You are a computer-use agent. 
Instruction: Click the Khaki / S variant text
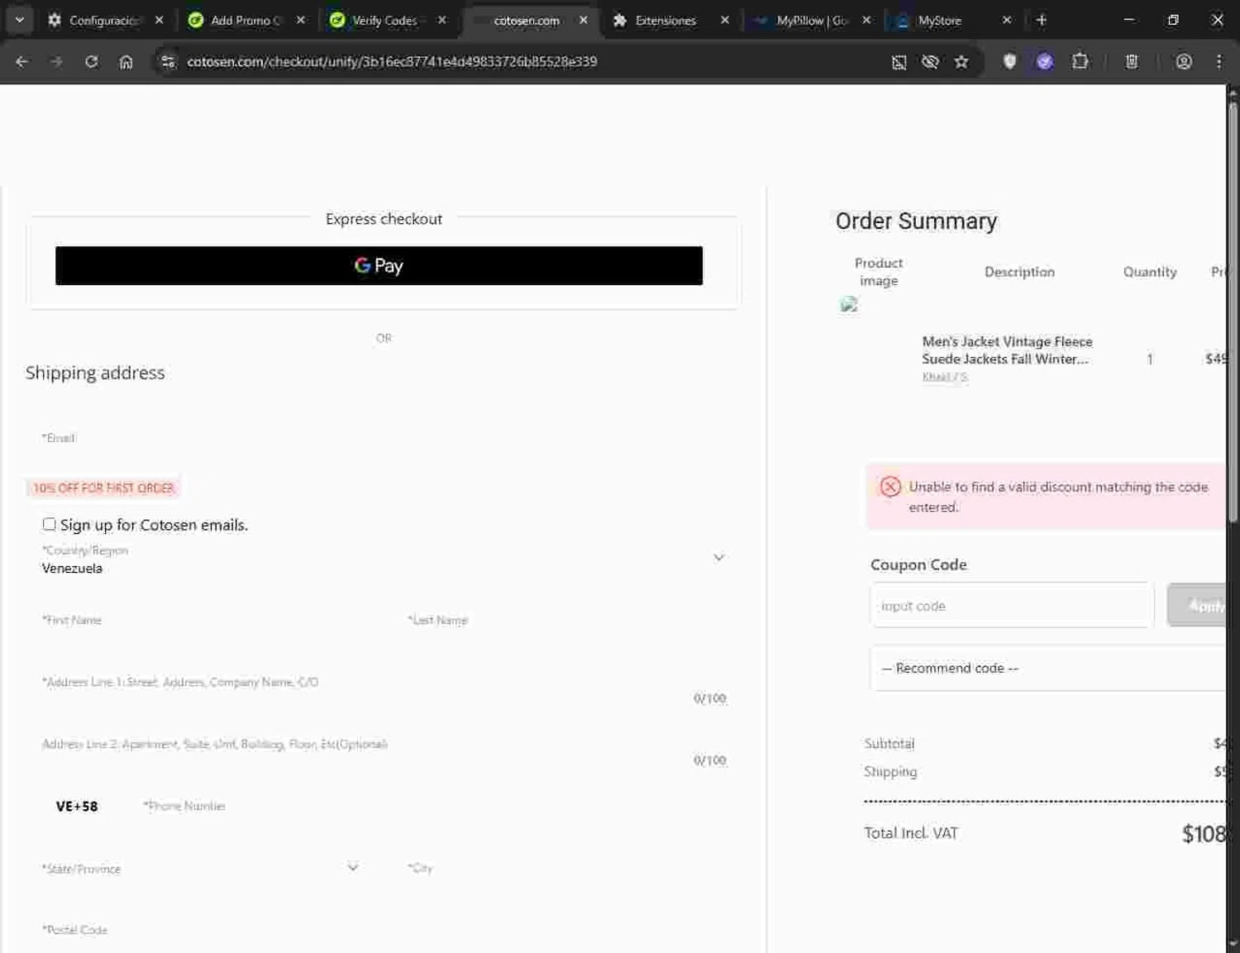point(944,377)
